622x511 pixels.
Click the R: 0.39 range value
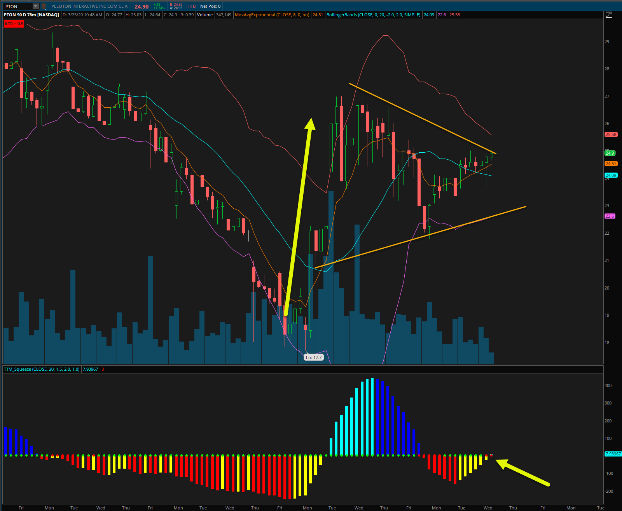(187, 15)
